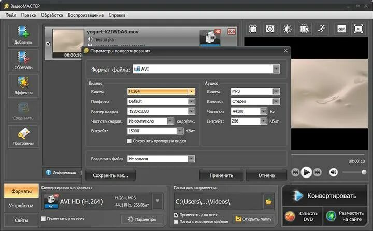Open the Воспроизведение menu
Image resolution: width=373 pixels, height=231 pixels.
[85, 15]
